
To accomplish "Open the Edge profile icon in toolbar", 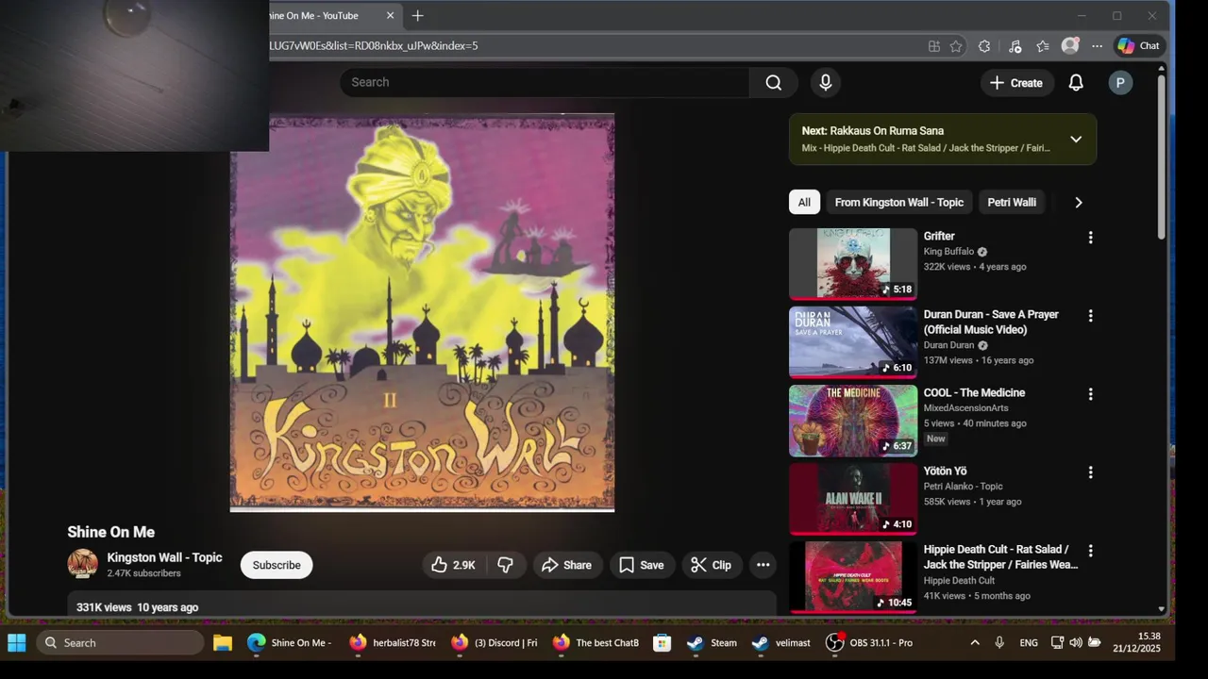I will click(1070, 45).
